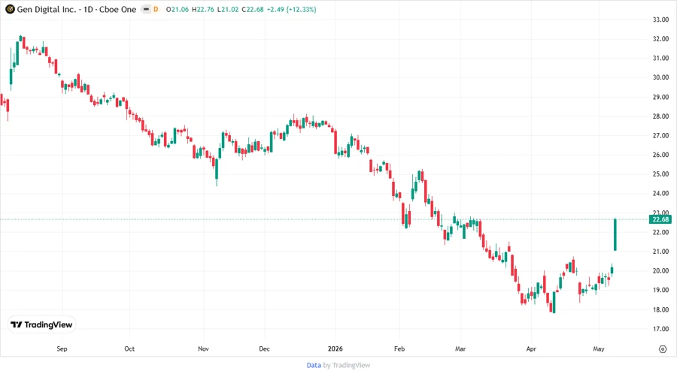Click the 21.00 price axis label
Viewport: 677px width, 374px height.
coord(660,252)
